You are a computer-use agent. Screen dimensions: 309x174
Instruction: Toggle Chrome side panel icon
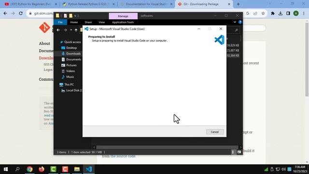tap(288, 14)
